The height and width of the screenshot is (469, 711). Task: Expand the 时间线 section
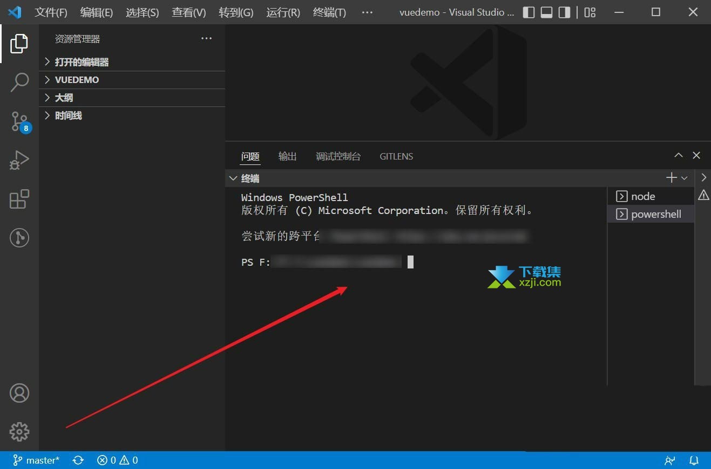132,115
